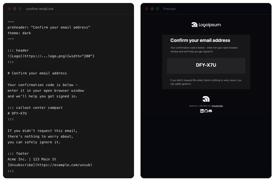Select the preheader text line in the frontmatter
274x181 pixels.
click(x=49, y=27)
